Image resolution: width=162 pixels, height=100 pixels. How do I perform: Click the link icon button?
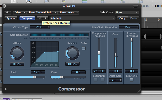(8, 12)
